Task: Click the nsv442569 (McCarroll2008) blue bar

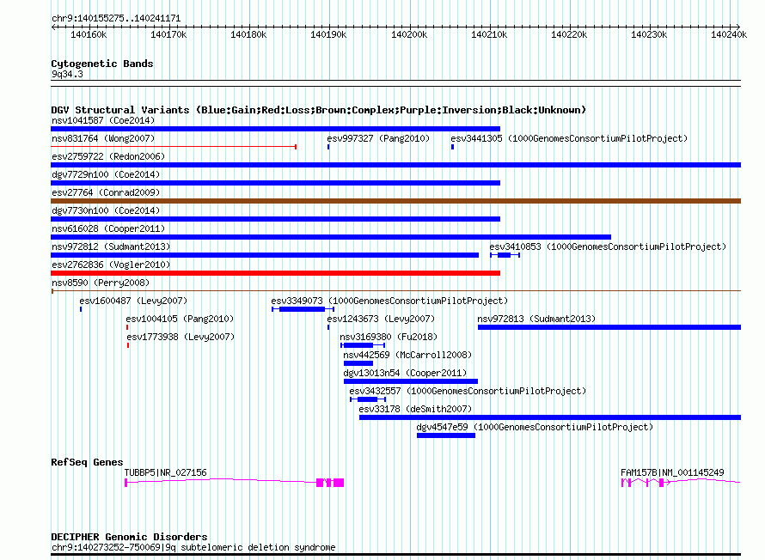Action: (x=358, y=363)
